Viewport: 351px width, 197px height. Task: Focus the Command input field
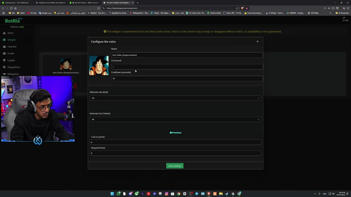click(x=187, y=67)
